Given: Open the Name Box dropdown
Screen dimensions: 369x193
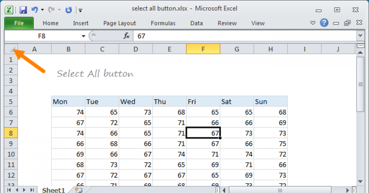Looking at the screenshot, I should pyautogui.click(x=83, y=36).
